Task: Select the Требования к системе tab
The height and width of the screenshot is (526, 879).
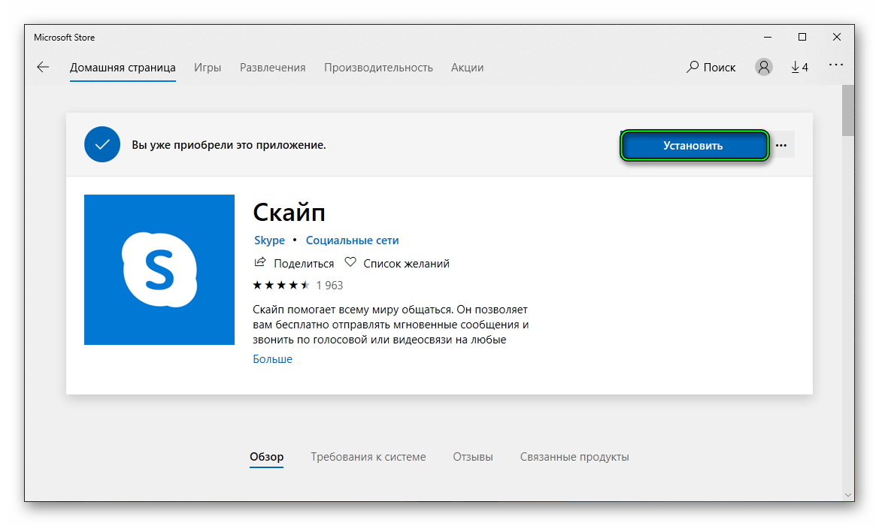Action: coord(368,457)
